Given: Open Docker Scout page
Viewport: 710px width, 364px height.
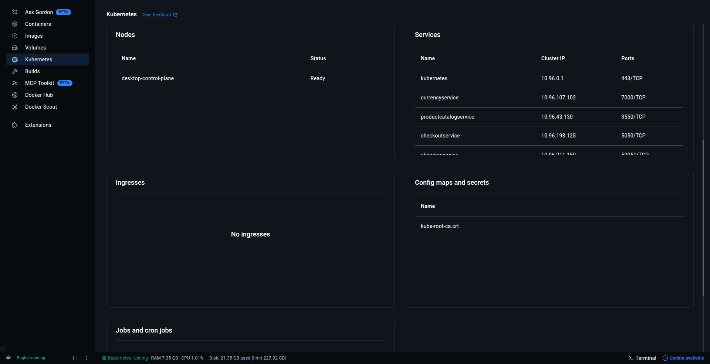Looking at the screenshot, I should coord(47,107).
